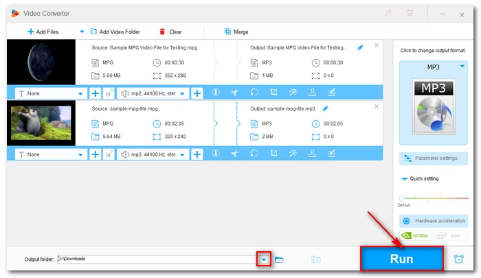This screenshot has height=278, width=481.
Task: Open hardware codec toggle on first video
Action: coord(109,93)
